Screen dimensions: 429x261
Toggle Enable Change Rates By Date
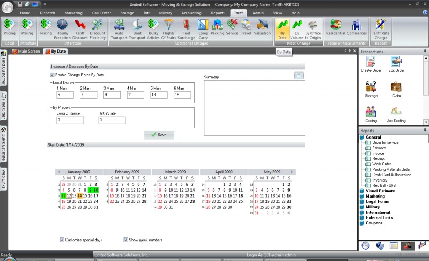[x=52, y=75]
